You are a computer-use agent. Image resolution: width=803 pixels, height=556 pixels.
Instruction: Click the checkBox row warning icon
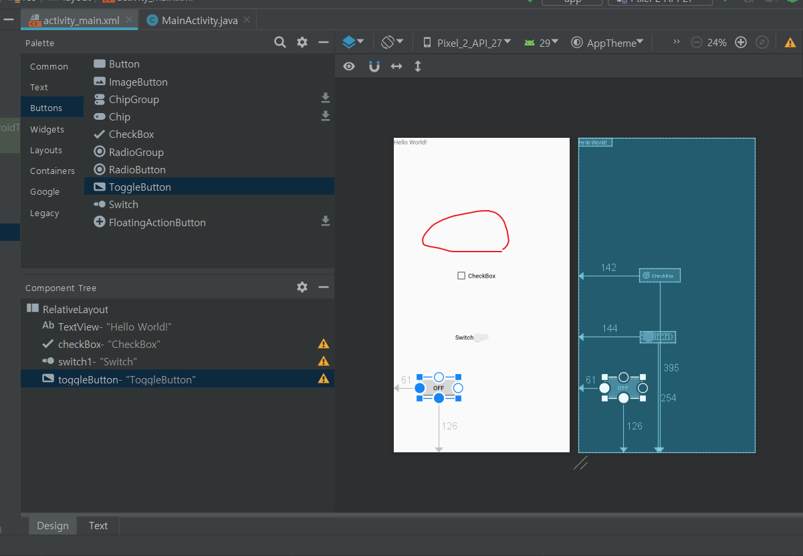point(324,344)
